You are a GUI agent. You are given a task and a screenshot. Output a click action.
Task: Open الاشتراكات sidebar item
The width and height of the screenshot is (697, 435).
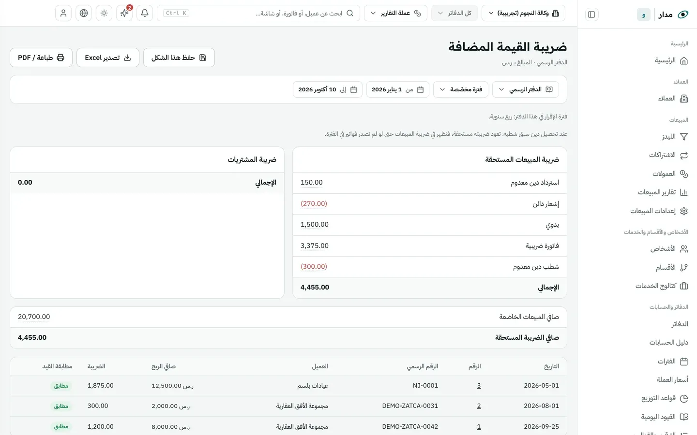(668, 155)
